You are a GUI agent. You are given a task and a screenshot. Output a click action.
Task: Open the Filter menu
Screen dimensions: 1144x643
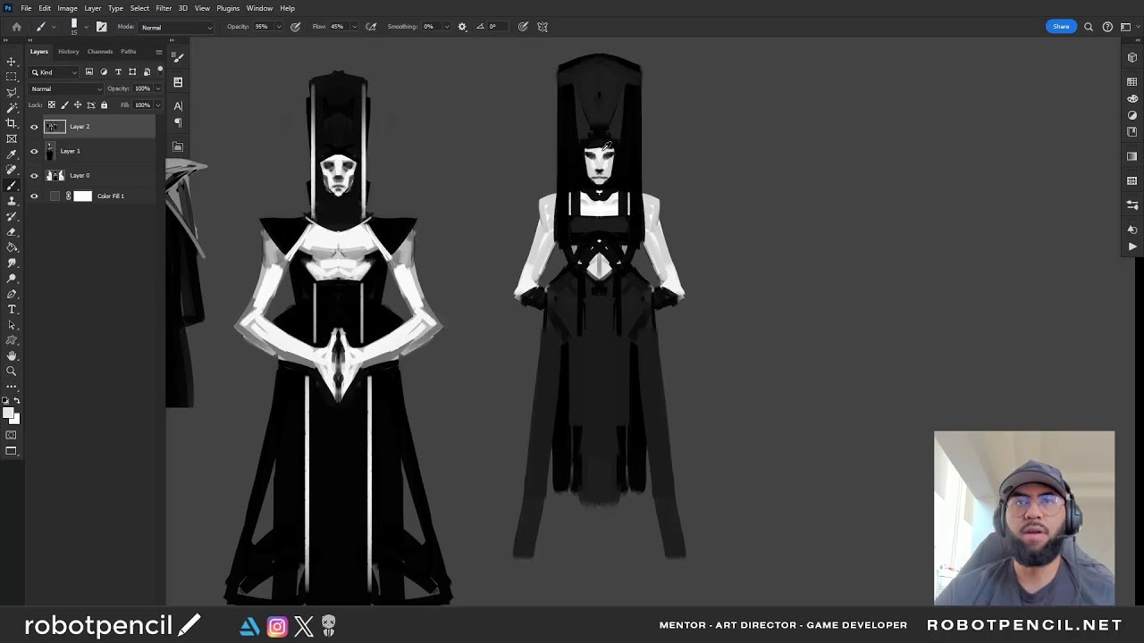[x=164, y=8]
